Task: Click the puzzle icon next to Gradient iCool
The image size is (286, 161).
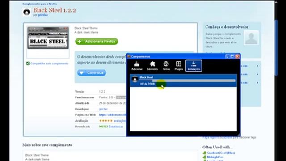Action: (x=205, y=153)
